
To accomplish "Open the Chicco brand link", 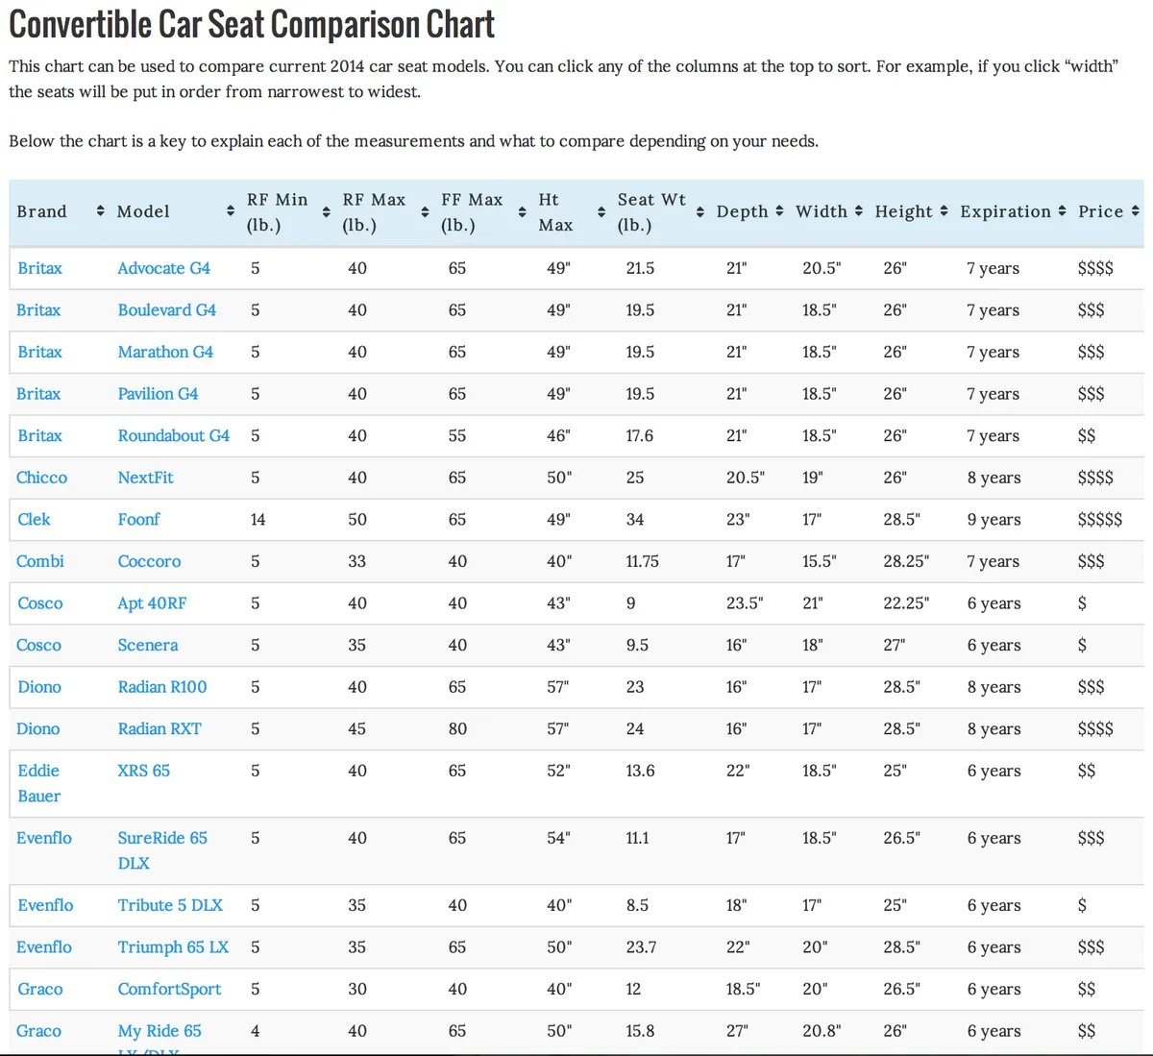I will (42, 478).
